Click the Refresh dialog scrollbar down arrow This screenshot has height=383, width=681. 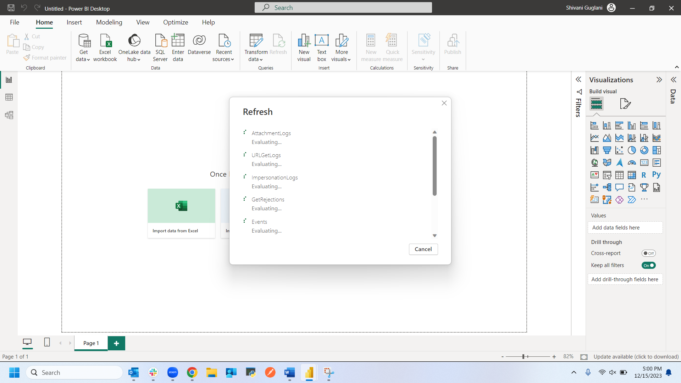434,235
